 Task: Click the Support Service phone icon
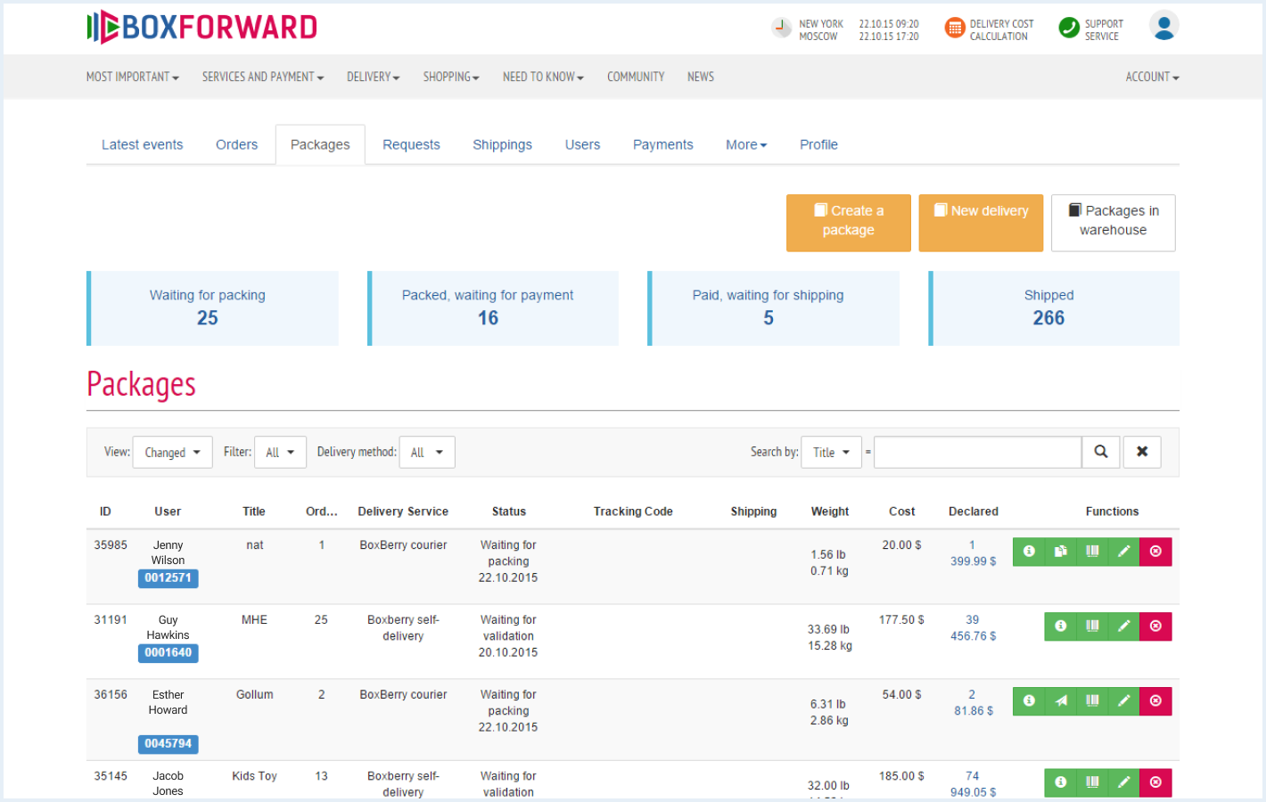pyautogui.click(x=1067, y=28)
